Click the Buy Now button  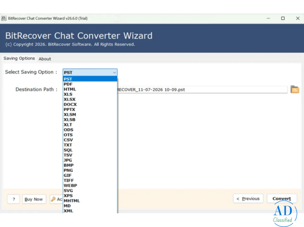(x=34, y=199)
